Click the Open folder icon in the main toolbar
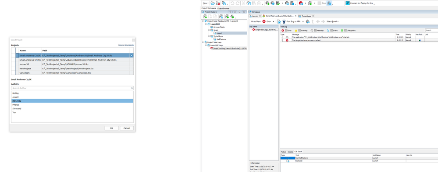The image size is (438, 172). click(213, 3)
